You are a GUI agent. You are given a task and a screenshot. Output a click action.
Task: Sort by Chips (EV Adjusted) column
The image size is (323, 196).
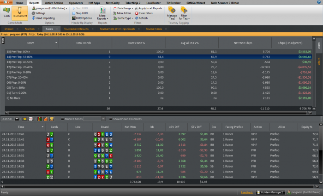[290, 43]
